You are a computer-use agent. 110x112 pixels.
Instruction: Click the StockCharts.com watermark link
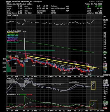96,2
